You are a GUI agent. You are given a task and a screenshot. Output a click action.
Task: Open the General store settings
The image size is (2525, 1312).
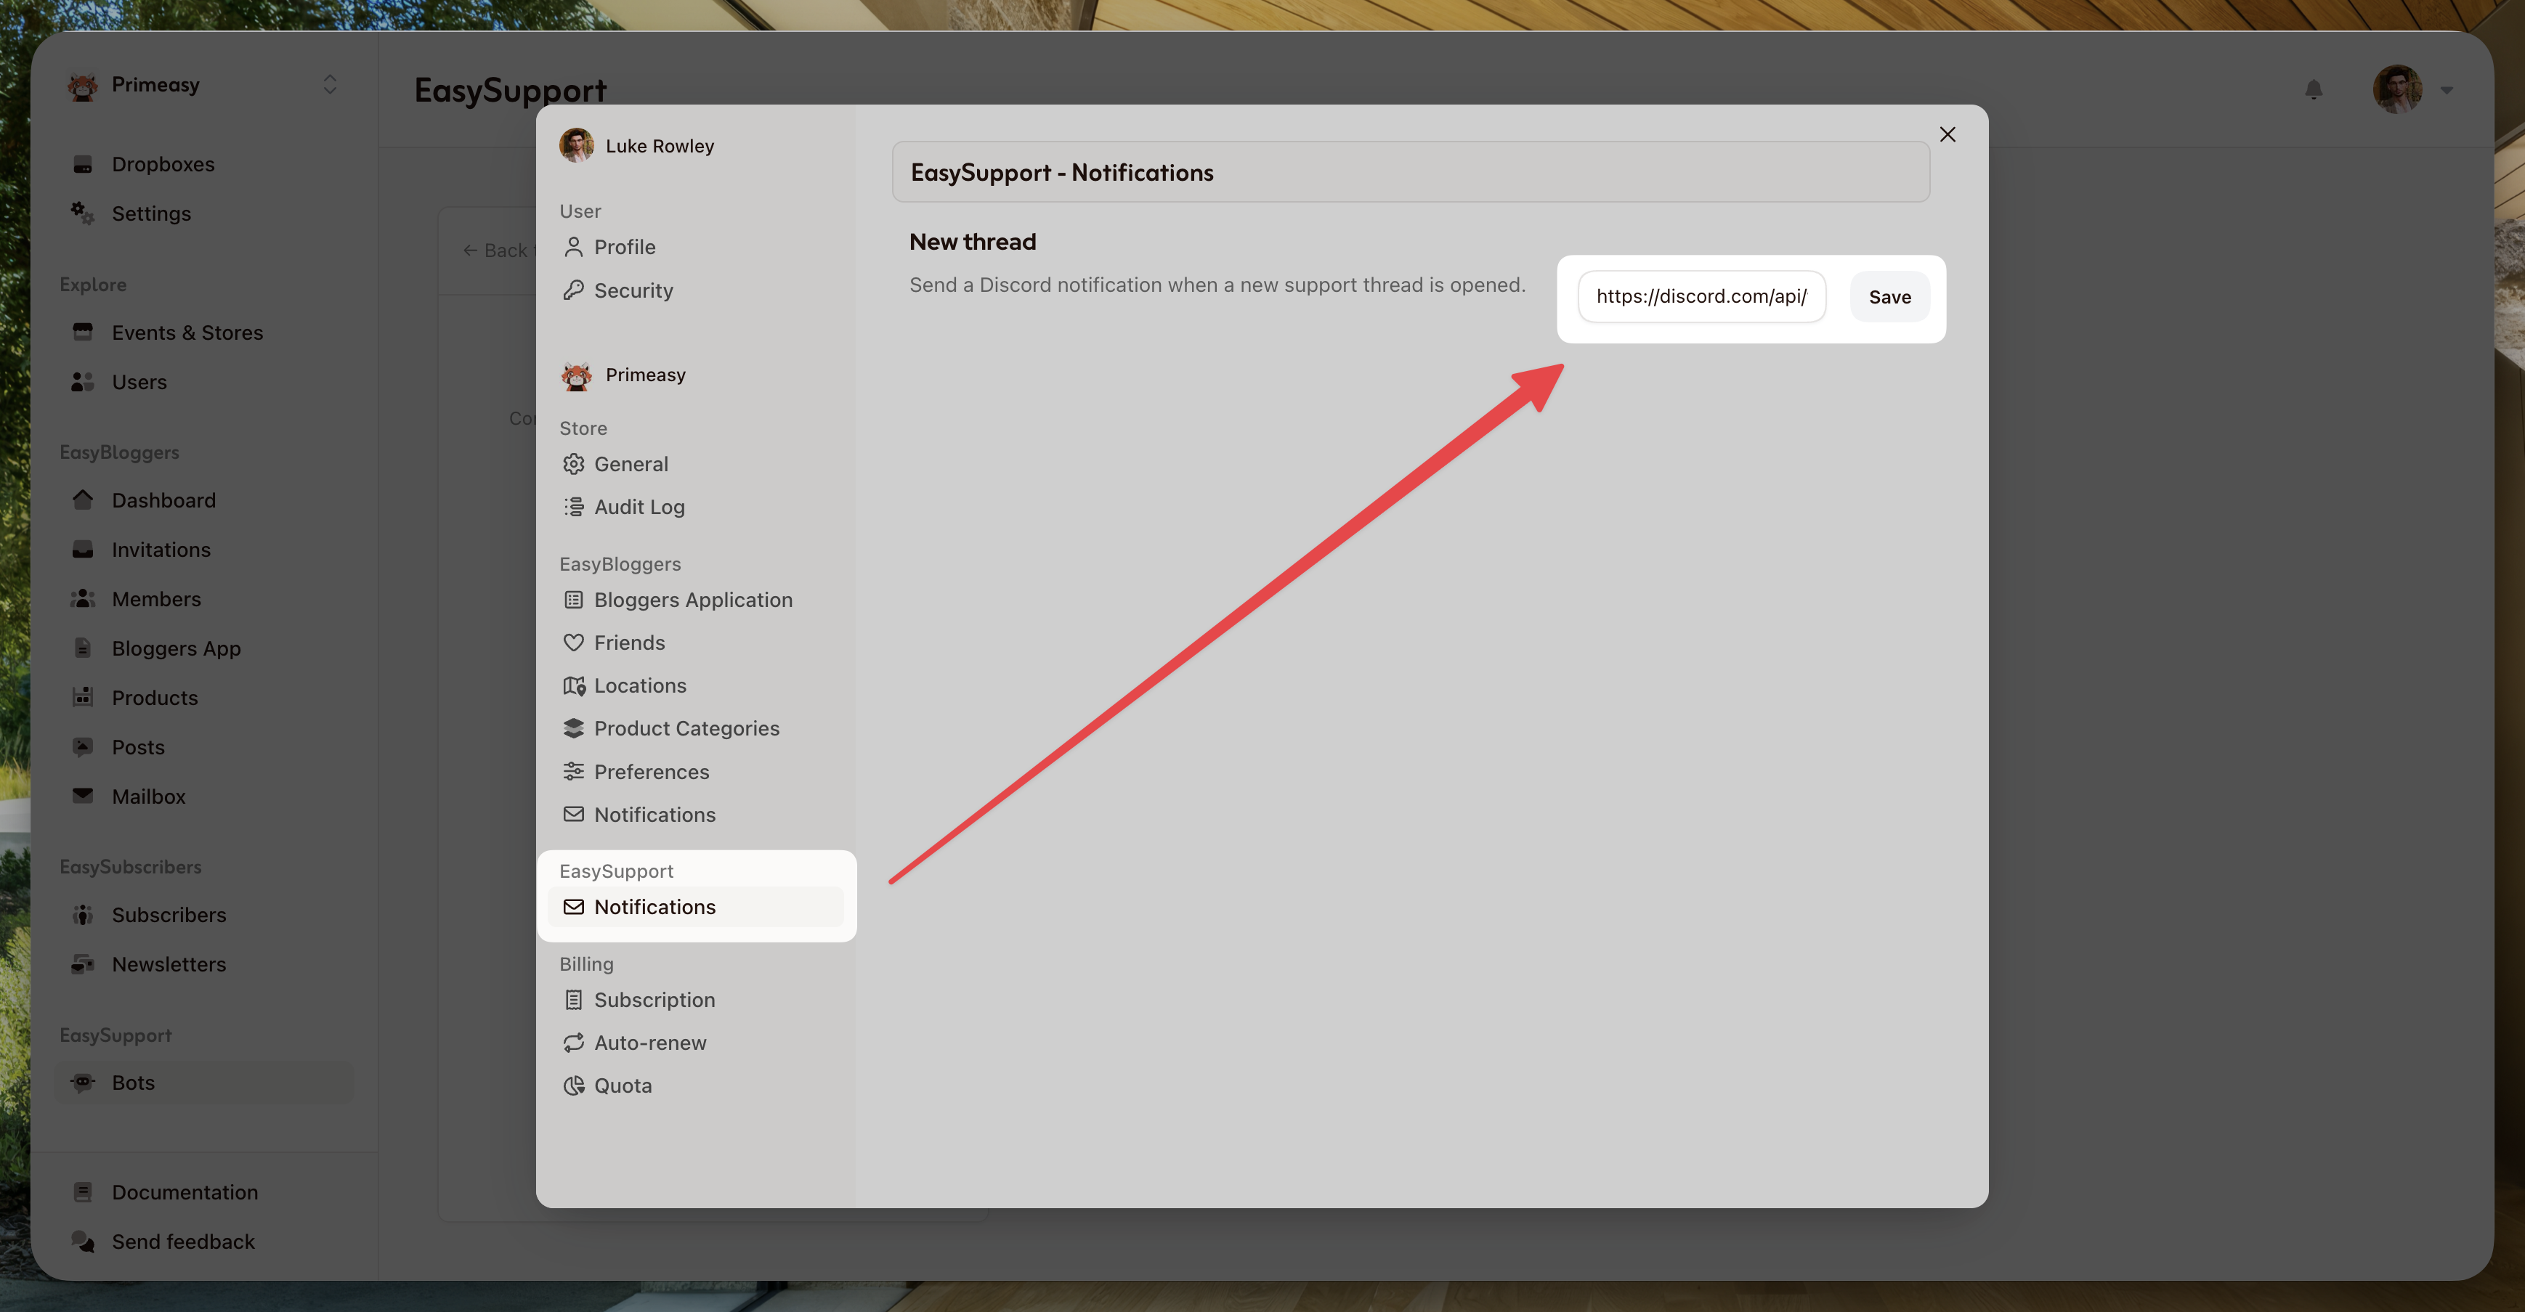point(631,465)
